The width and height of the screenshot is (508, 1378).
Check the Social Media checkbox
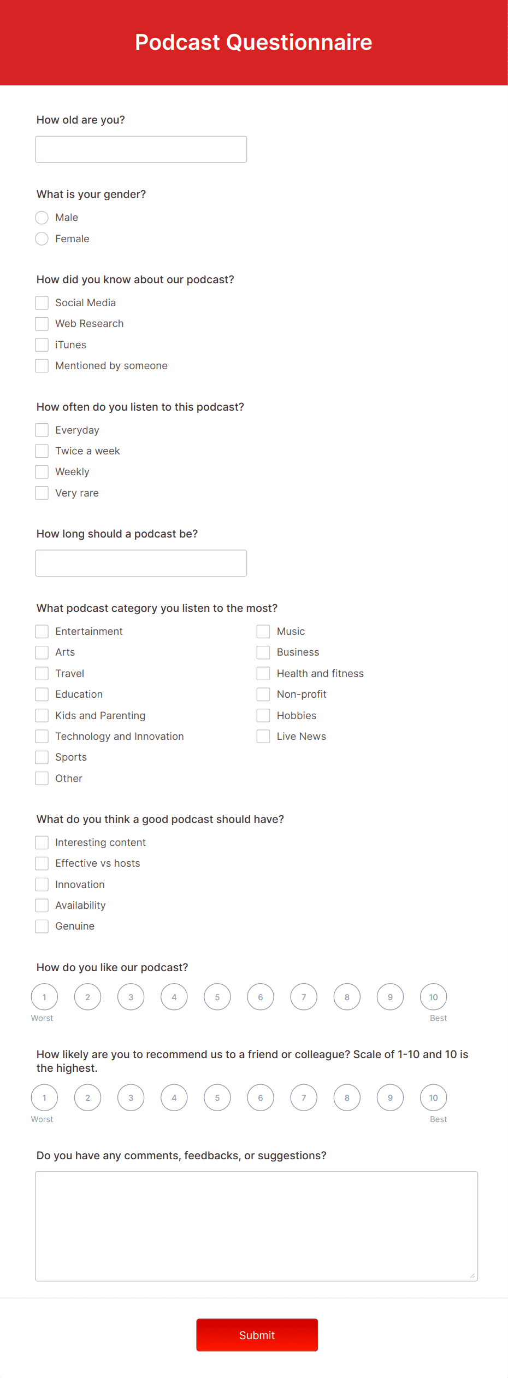[42, 302]
